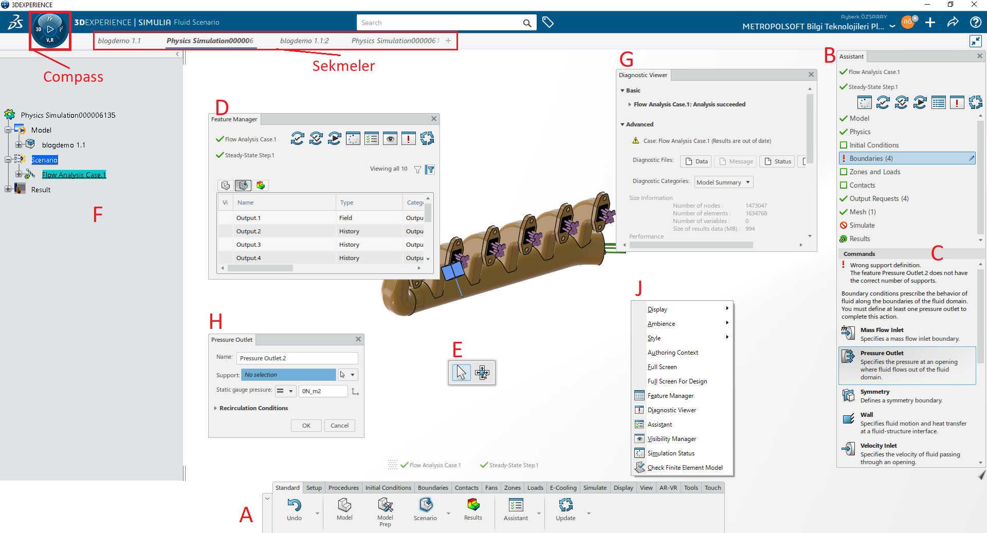This screenshot has width=987, height=533.
Task: Show Model features icon in Feature Manager
Action: (x=226, y=186)
